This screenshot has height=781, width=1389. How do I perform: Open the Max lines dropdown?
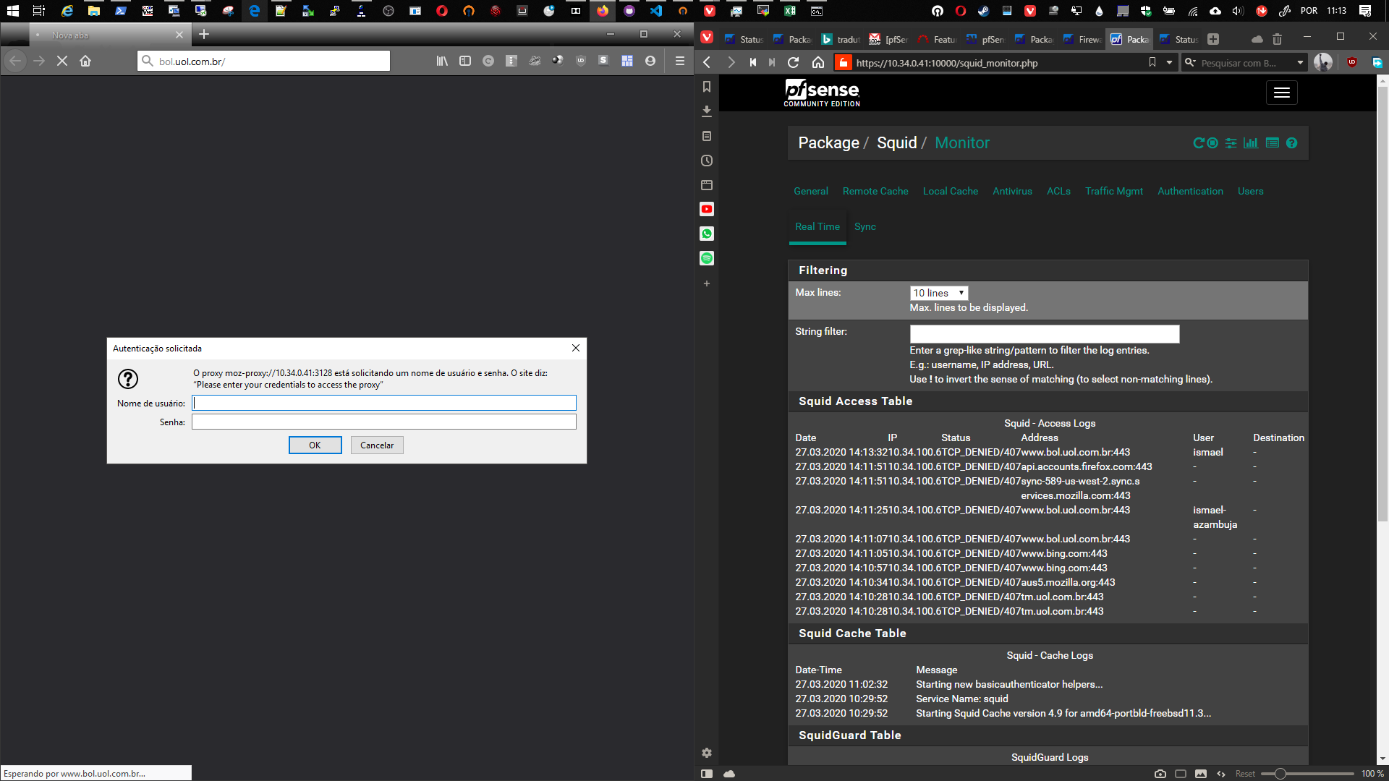click(x=938, y=292)
